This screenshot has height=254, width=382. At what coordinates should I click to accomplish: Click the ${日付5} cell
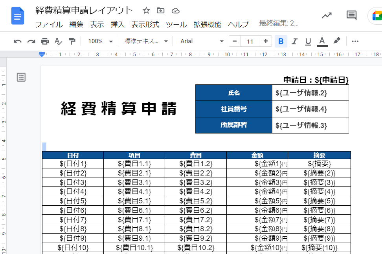click(73, 201)
